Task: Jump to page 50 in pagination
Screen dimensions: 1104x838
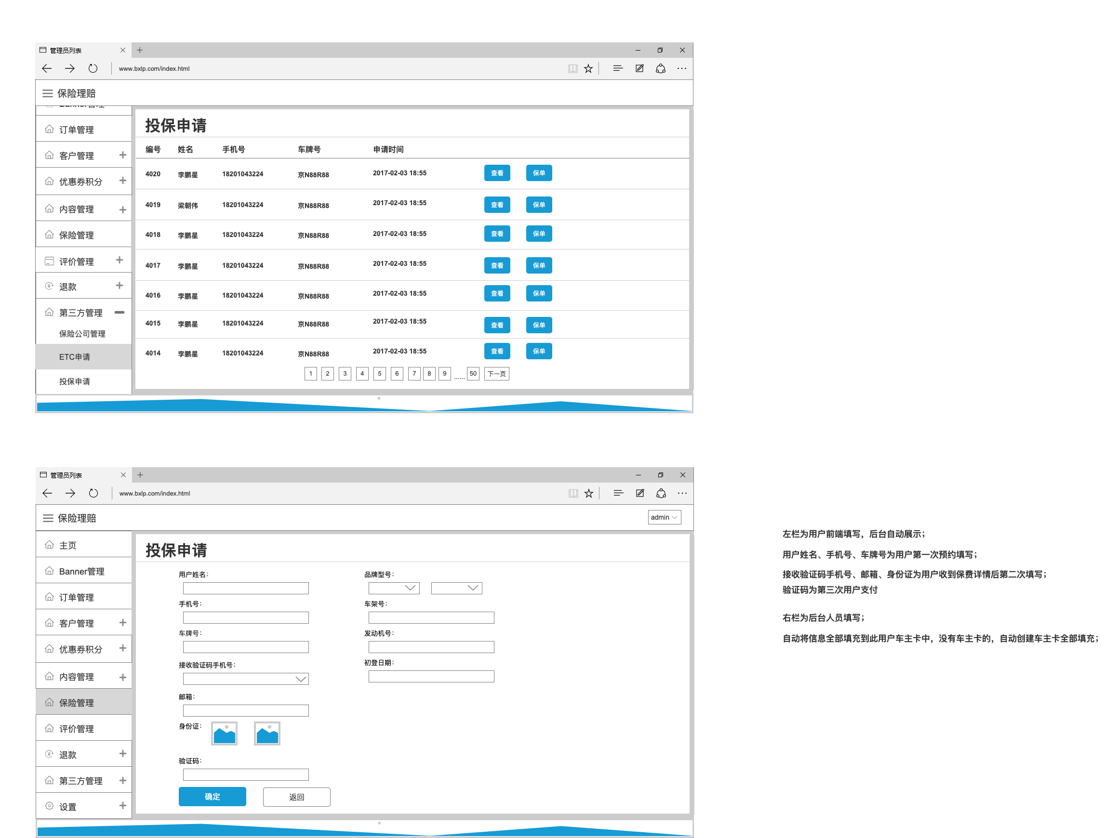Action: (x=473, y=374)
